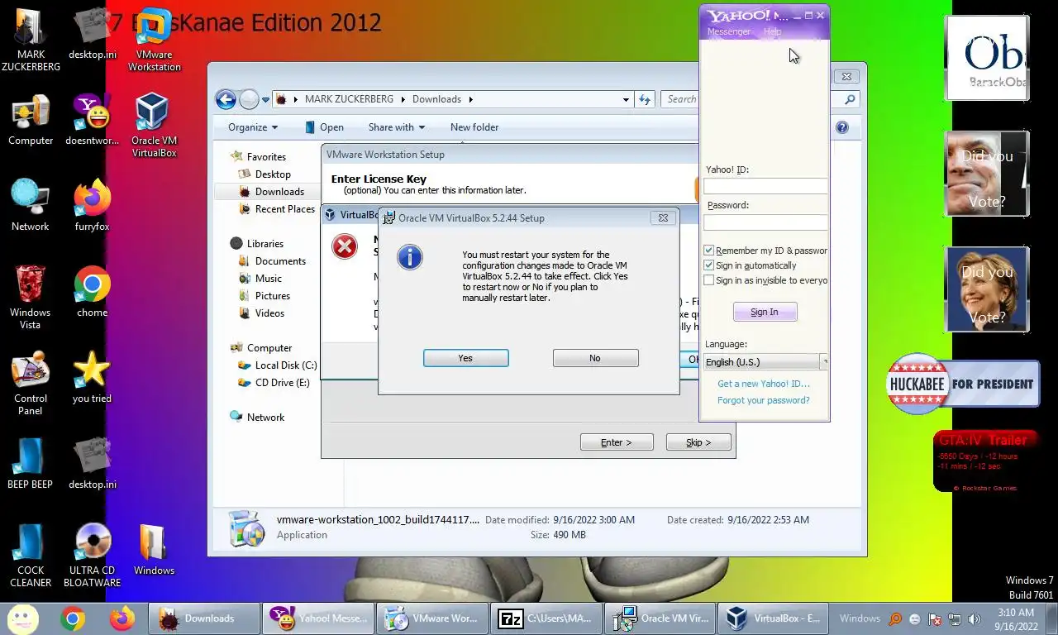Click Open in Explorer toolbar

tap(324, 127)
